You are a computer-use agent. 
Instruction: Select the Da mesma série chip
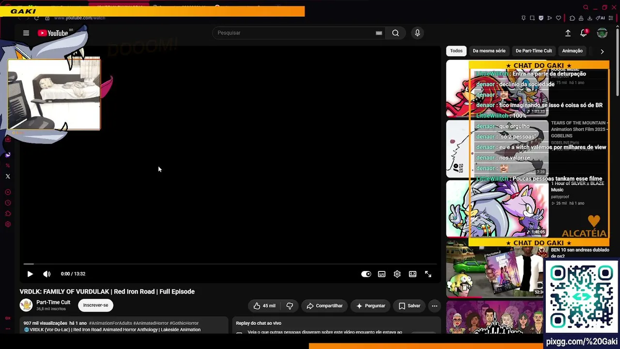pos(489,51)
